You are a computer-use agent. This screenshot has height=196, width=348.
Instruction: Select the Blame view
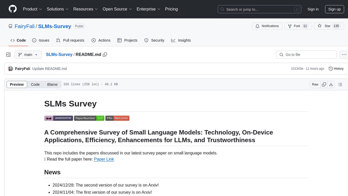(52, 84)
